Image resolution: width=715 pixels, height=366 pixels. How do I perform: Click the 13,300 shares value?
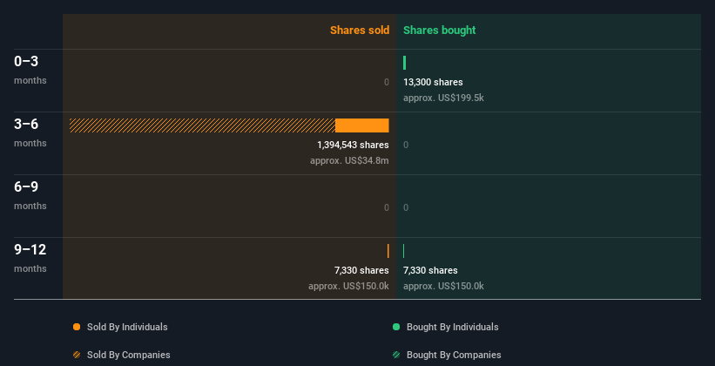[433, 82]
